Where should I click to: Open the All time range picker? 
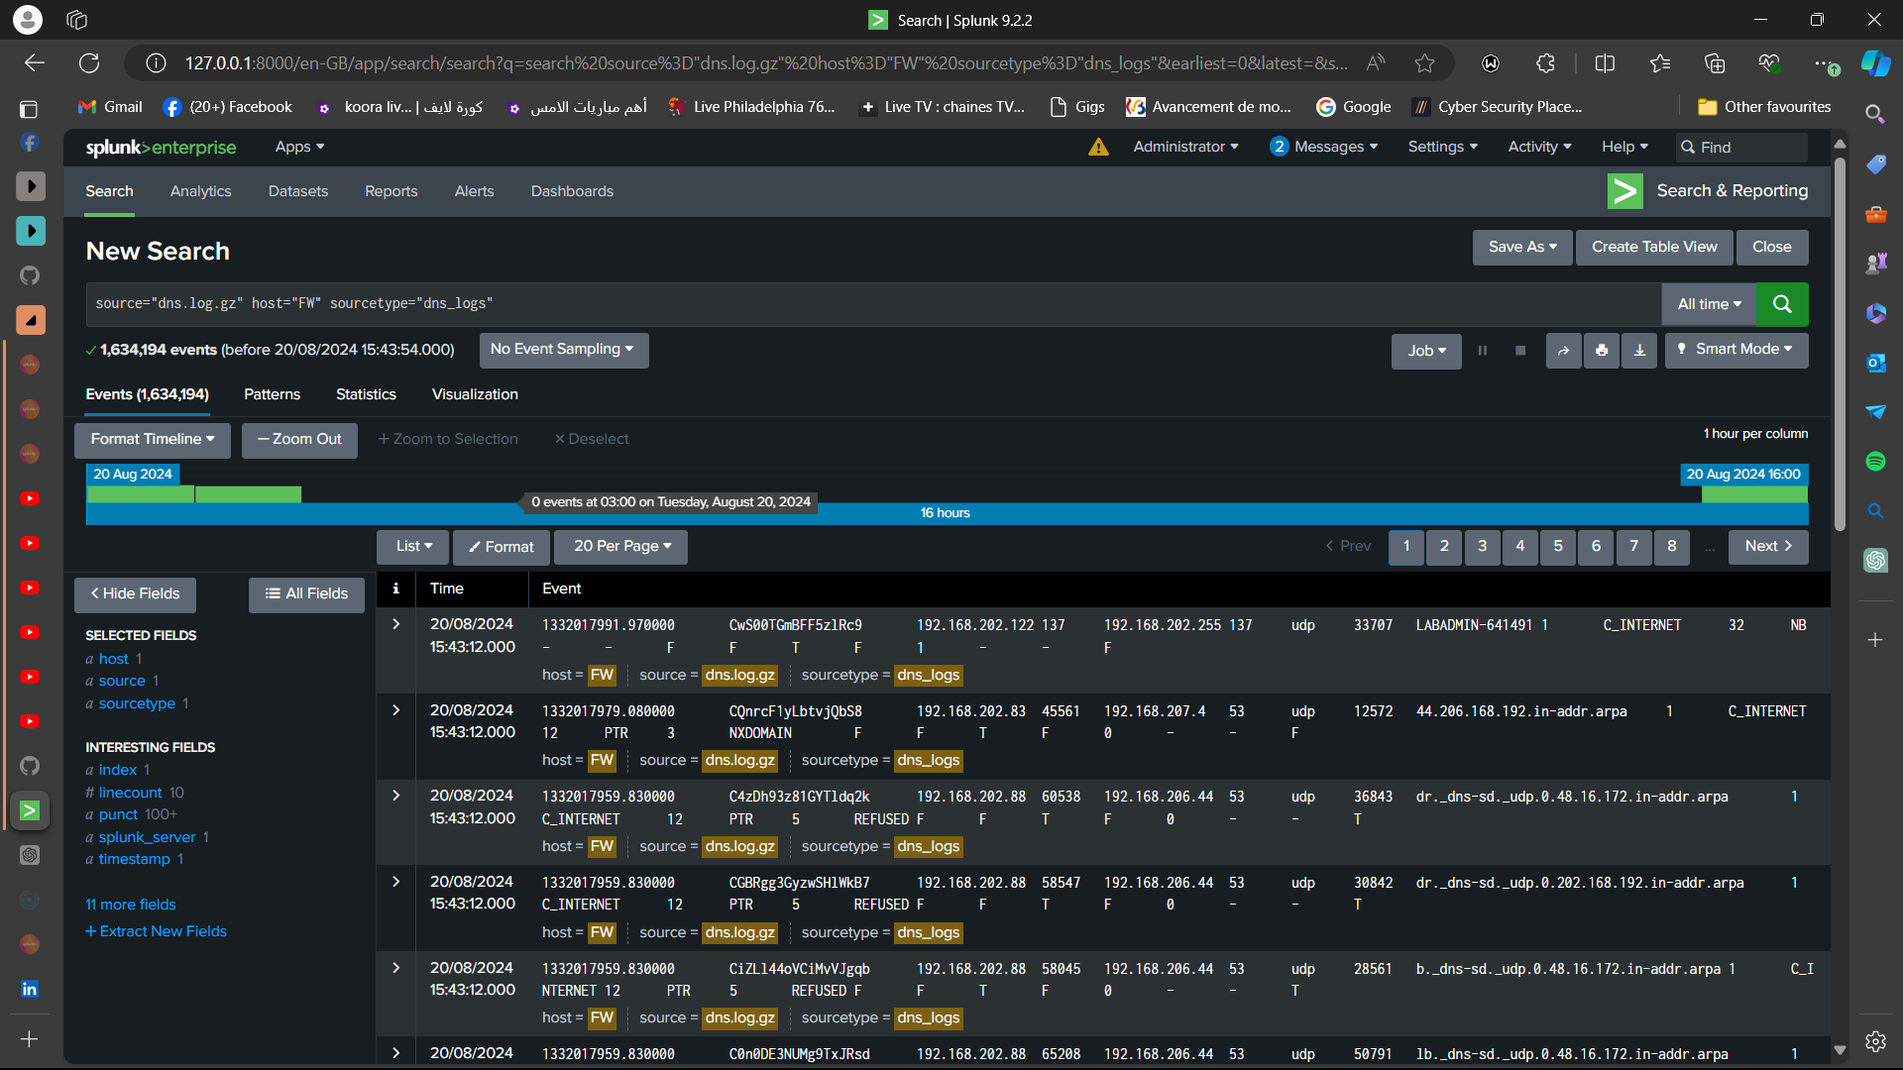pos(1709,304)
